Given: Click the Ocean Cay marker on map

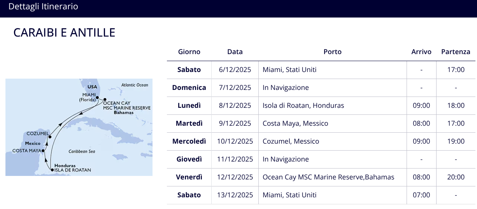Looking at the screenshot, I should [x=105, y=100].
